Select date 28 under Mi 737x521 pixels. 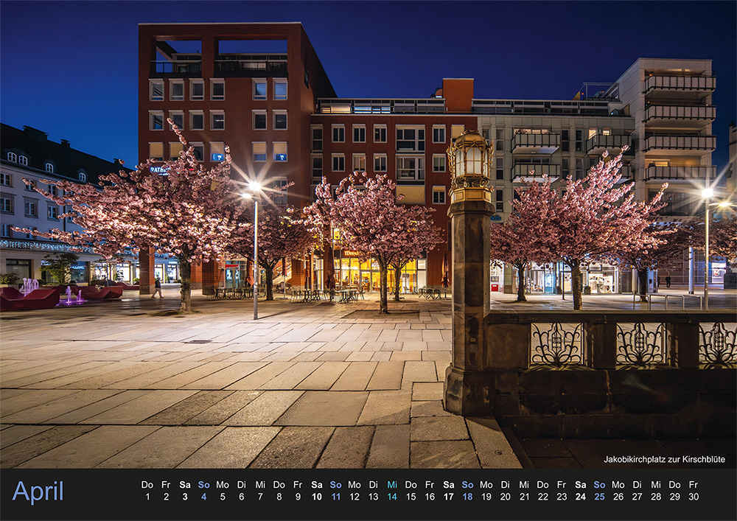click(656, 497)
